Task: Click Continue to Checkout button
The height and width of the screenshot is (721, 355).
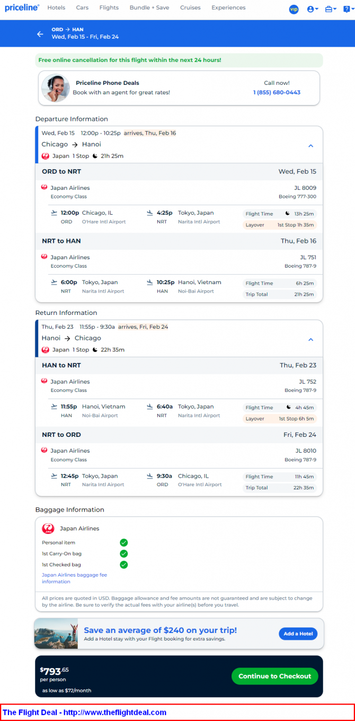Action: (275, 676)
